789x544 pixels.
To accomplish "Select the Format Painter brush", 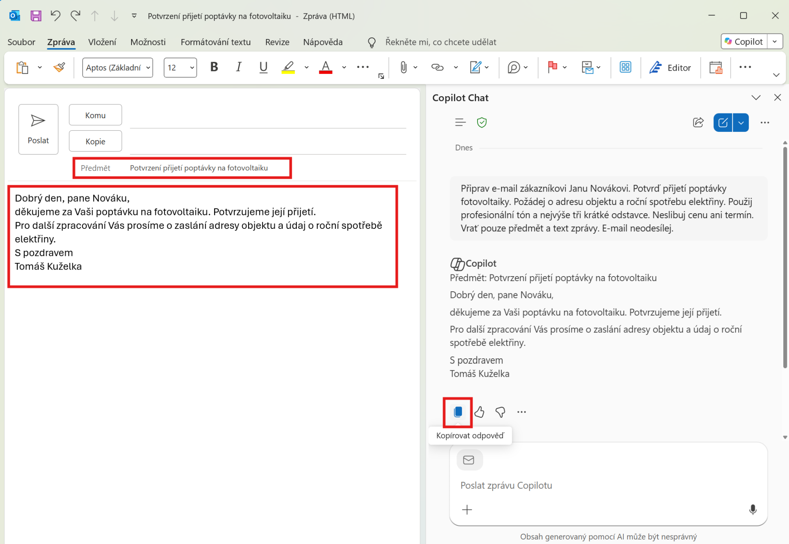I will (x=59, y=67).
